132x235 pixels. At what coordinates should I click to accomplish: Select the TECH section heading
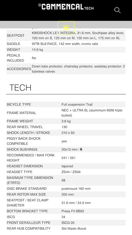point(20,88)
